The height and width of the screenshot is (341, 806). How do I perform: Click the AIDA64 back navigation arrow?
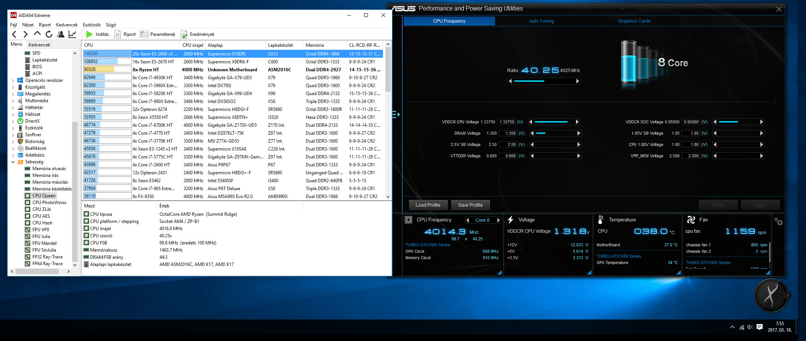[x=14, y=34]
